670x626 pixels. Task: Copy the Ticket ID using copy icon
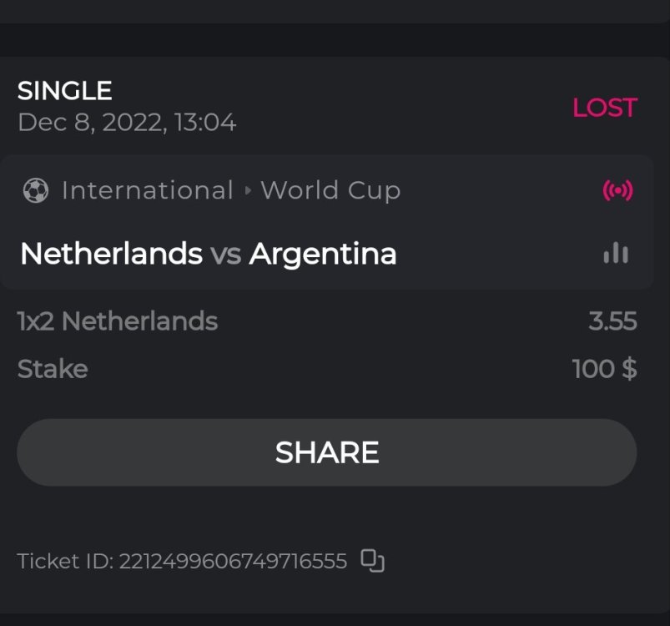click(372, 561)
